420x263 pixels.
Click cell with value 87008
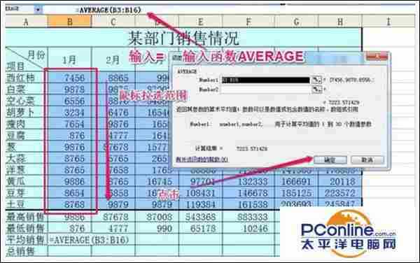point(157,217)
